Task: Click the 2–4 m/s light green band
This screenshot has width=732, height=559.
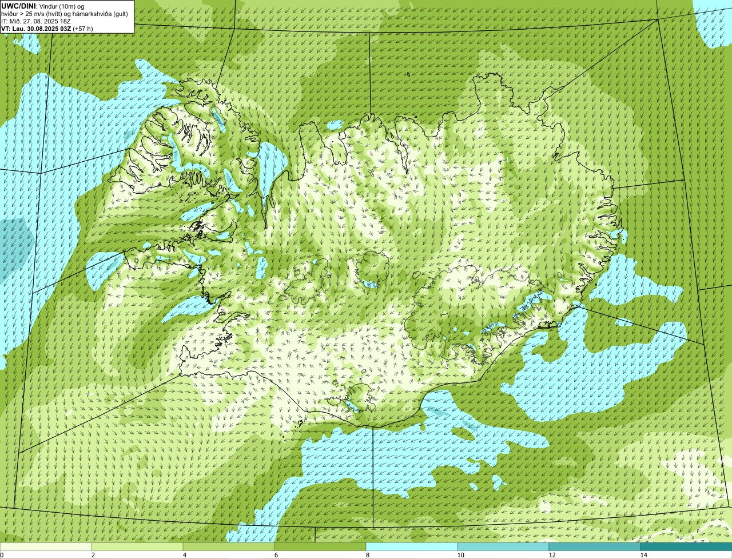Action: pyautogui.click(x=137, y=547)
